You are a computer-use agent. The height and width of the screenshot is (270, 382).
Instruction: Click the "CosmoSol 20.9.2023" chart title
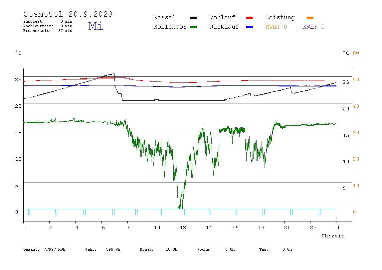pos(68,14)
